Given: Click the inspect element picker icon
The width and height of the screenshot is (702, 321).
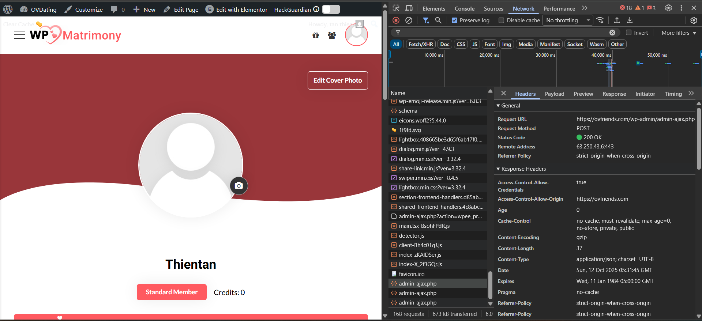Looking at the screenshot, I should [x=396, y=8].
